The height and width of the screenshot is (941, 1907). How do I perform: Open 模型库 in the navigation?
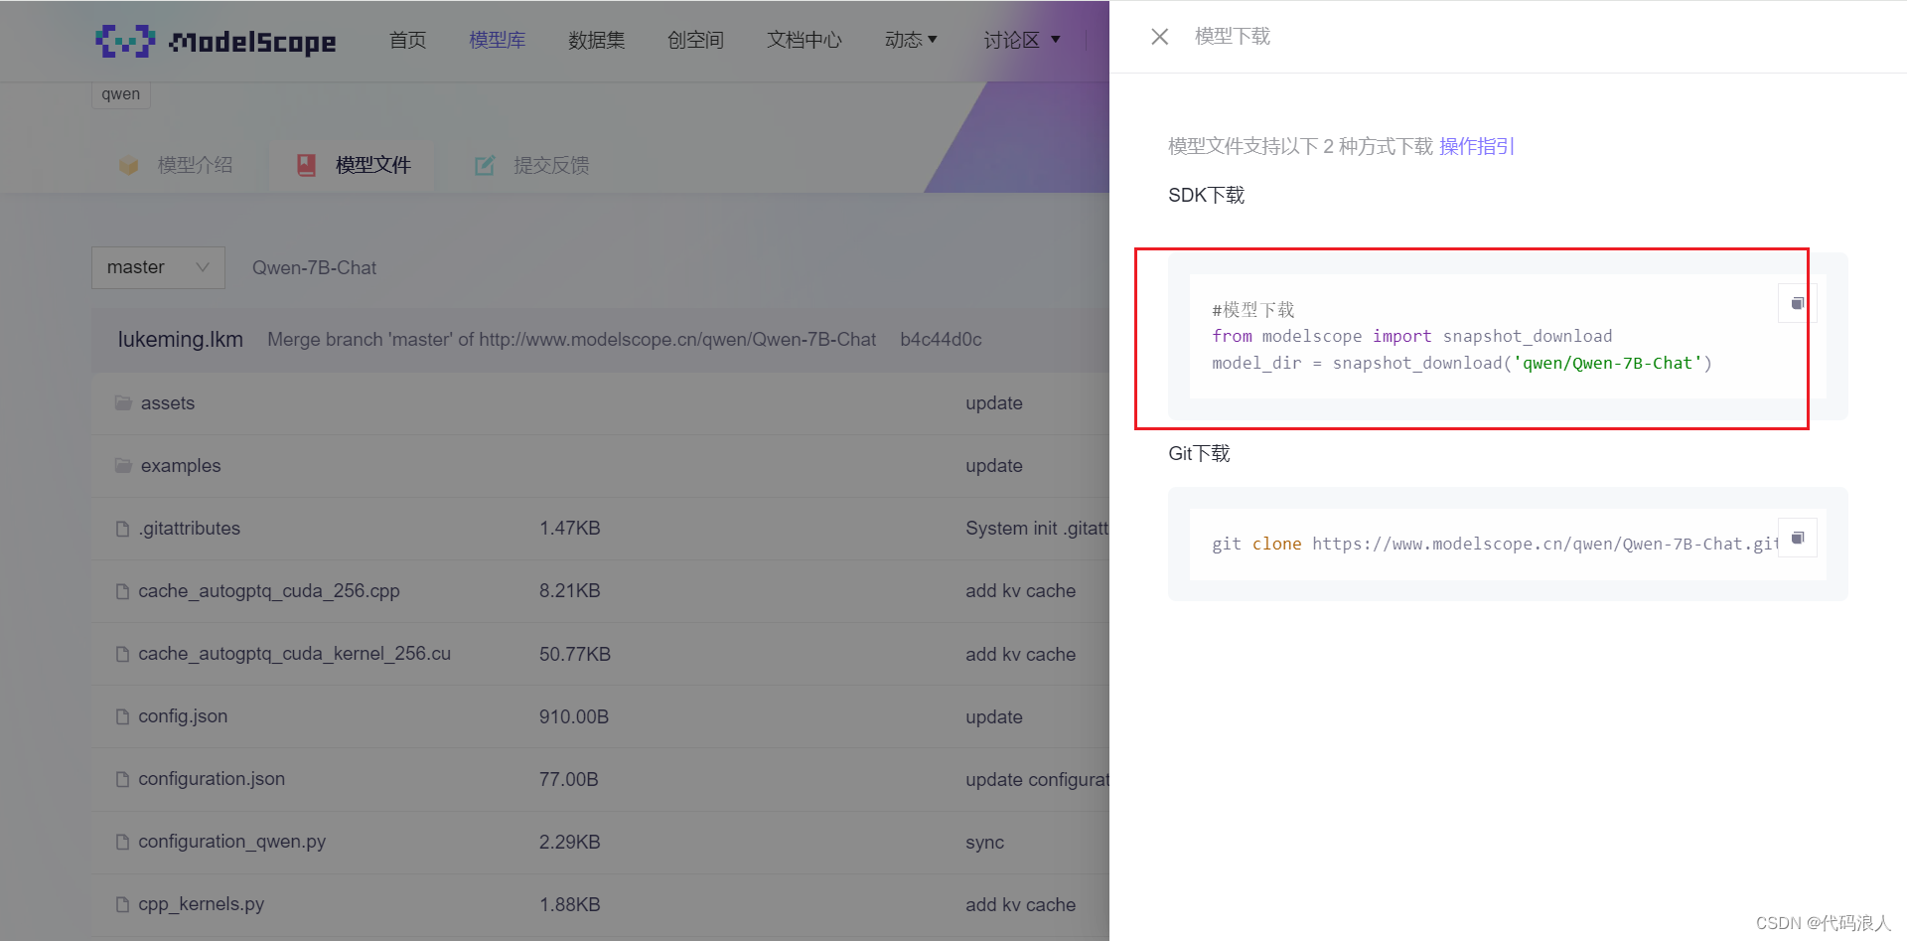[497, 40]
